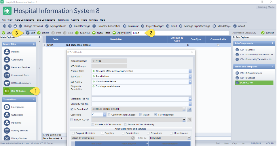Open the Case Type dropdown

pos(105,114)
